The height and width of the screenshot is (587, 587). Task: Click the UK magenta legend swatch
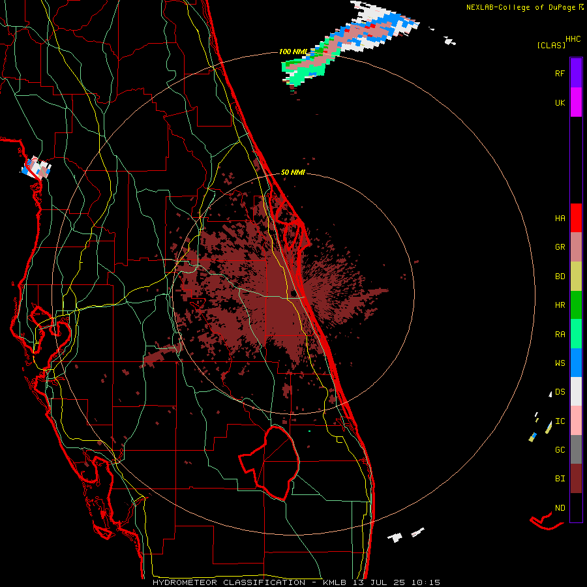[x=576, y=102]
